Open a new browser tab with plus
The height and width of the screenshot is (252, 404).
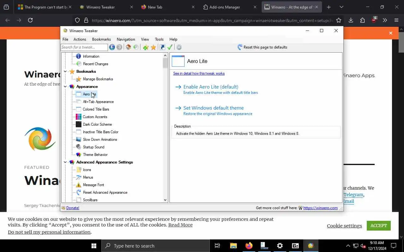(x=329, y=7)
